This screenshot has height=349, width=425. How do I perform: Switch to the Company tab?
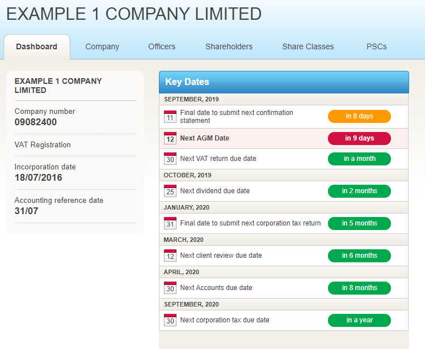pyautogui.click(x=102, y=46)
